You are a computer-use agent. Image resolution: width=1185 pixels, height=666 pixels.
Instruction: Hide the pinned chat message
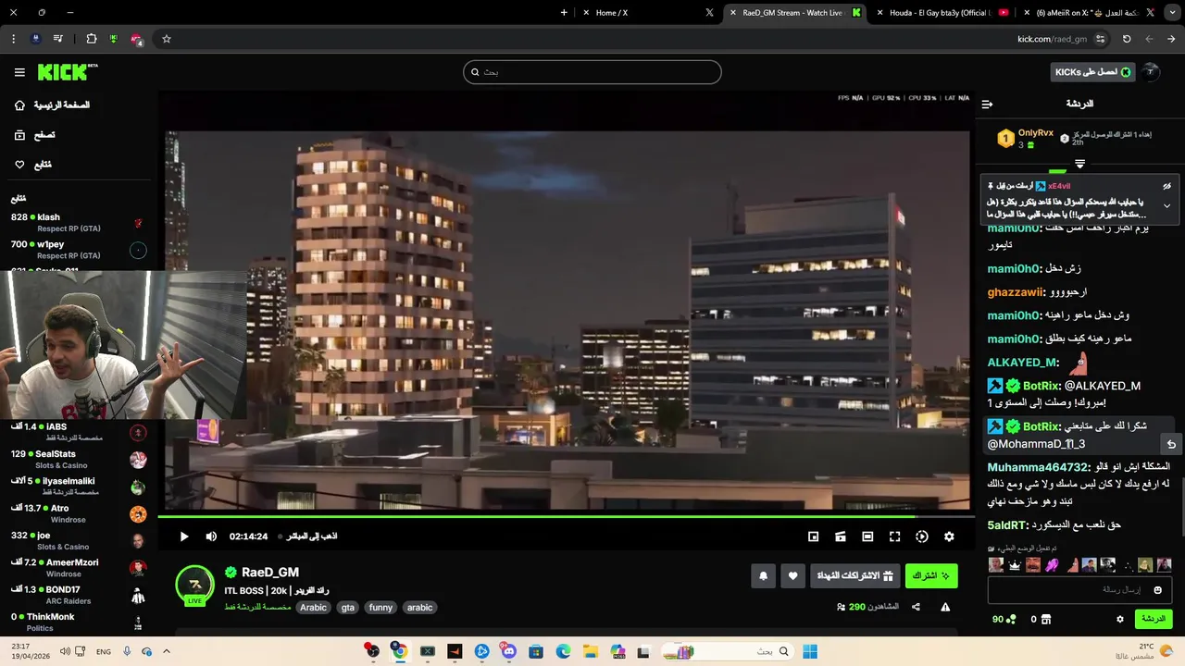pyautogui.click(x=1166, y=186)
